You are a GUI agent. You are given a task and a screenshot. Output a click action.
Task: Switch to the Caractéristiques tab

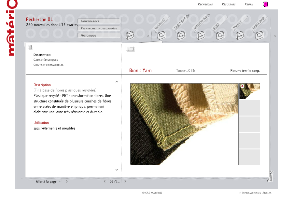tap(46, 60)
